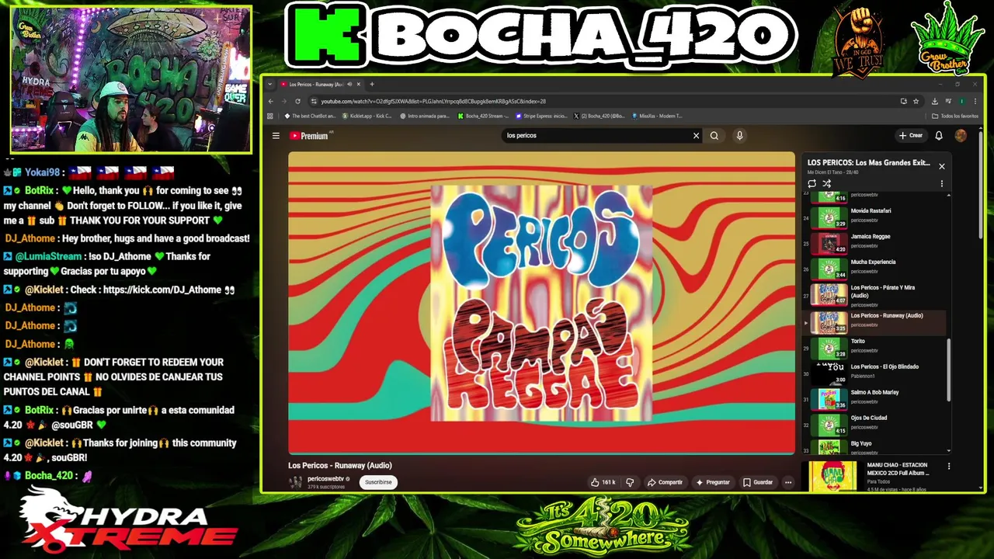The image size is (994, 559).
Task: Run the YouTube search magnifier button
Action: point(714,136)
